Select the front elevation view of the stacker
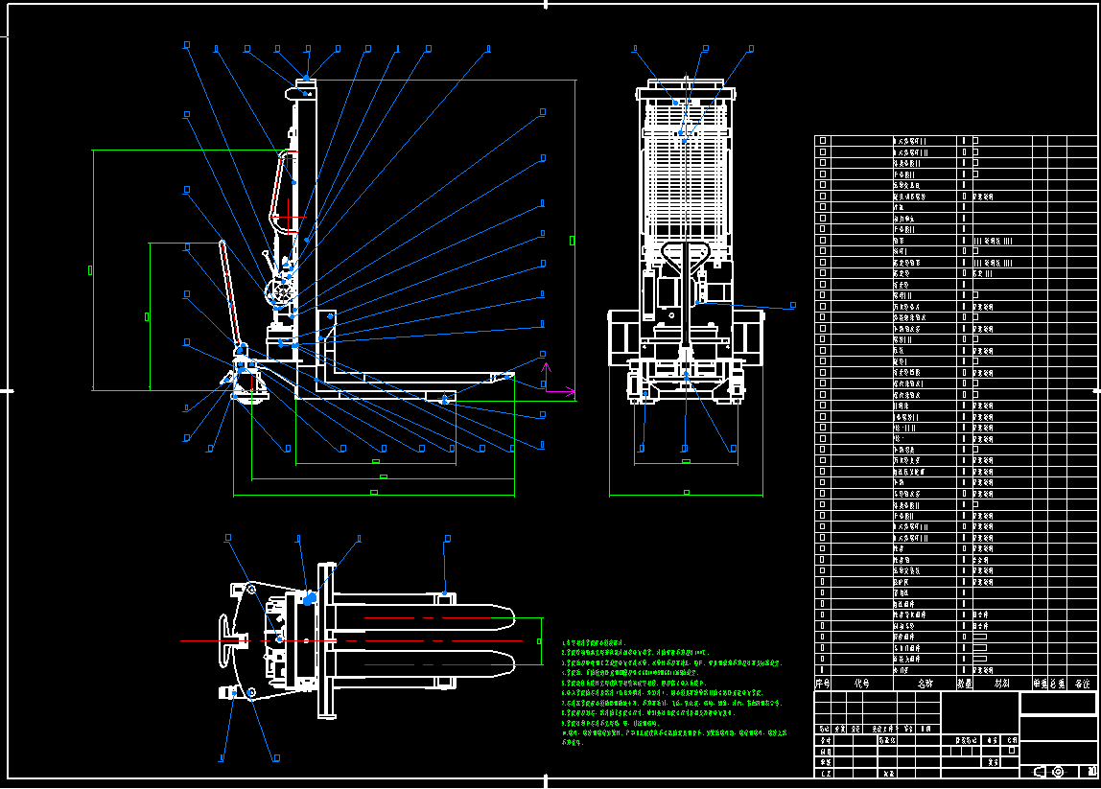 coord(686,240)
